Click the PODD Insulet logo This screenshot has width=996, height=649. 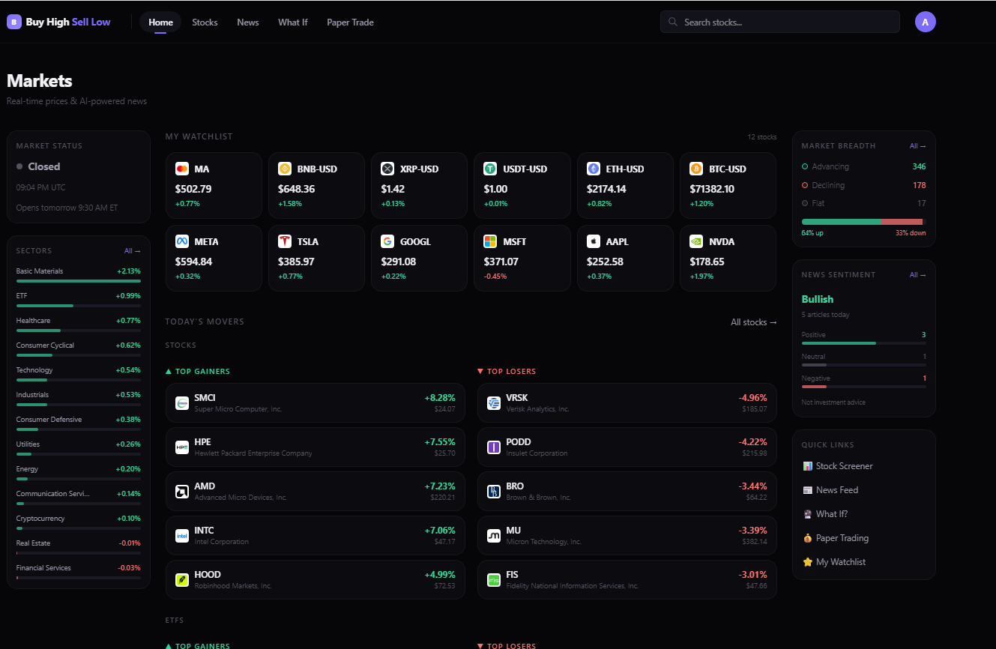494,447
